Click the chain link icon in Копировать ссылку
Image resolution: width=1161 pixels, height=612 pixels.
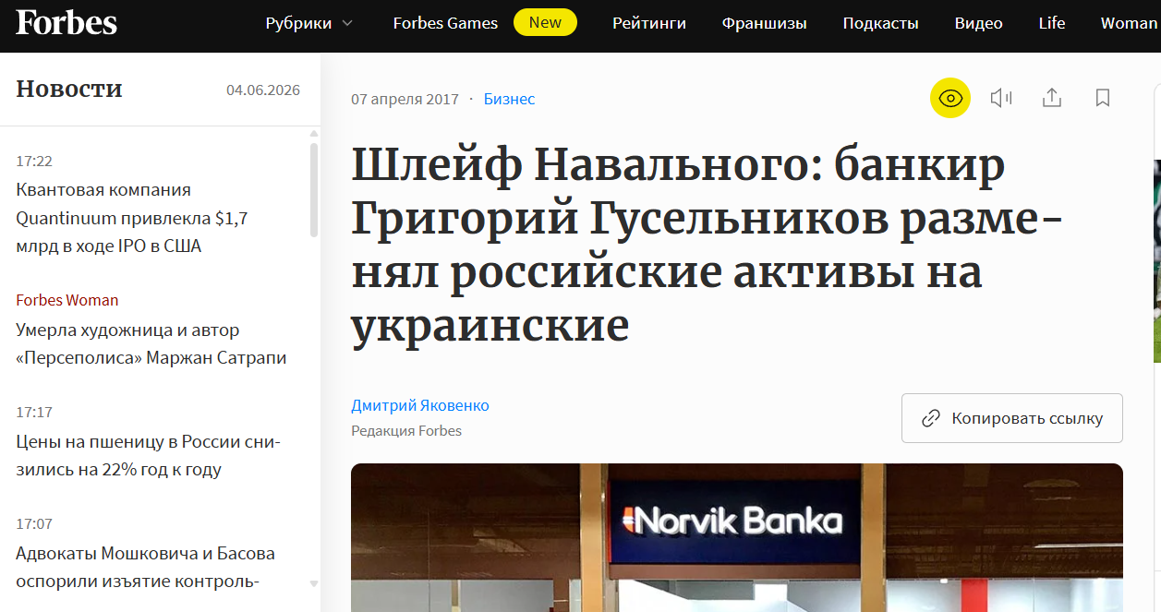point(931,418)
